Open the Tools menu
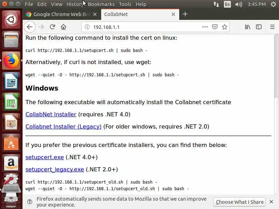The height and width of the screenshot is (209, 279). [125, 4]
